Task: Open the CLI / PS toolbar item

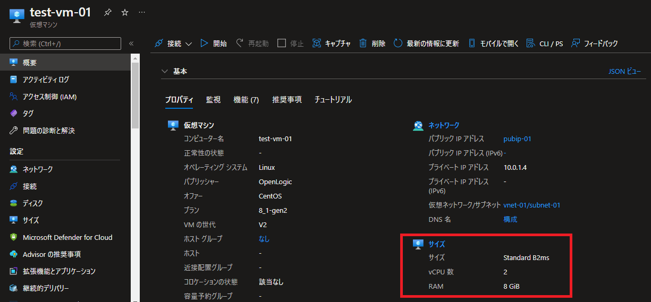Action: [544, 44]
